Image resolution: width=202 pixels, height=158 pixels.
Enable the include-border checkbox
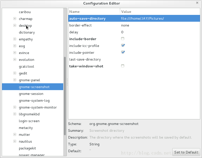[123, 39]
